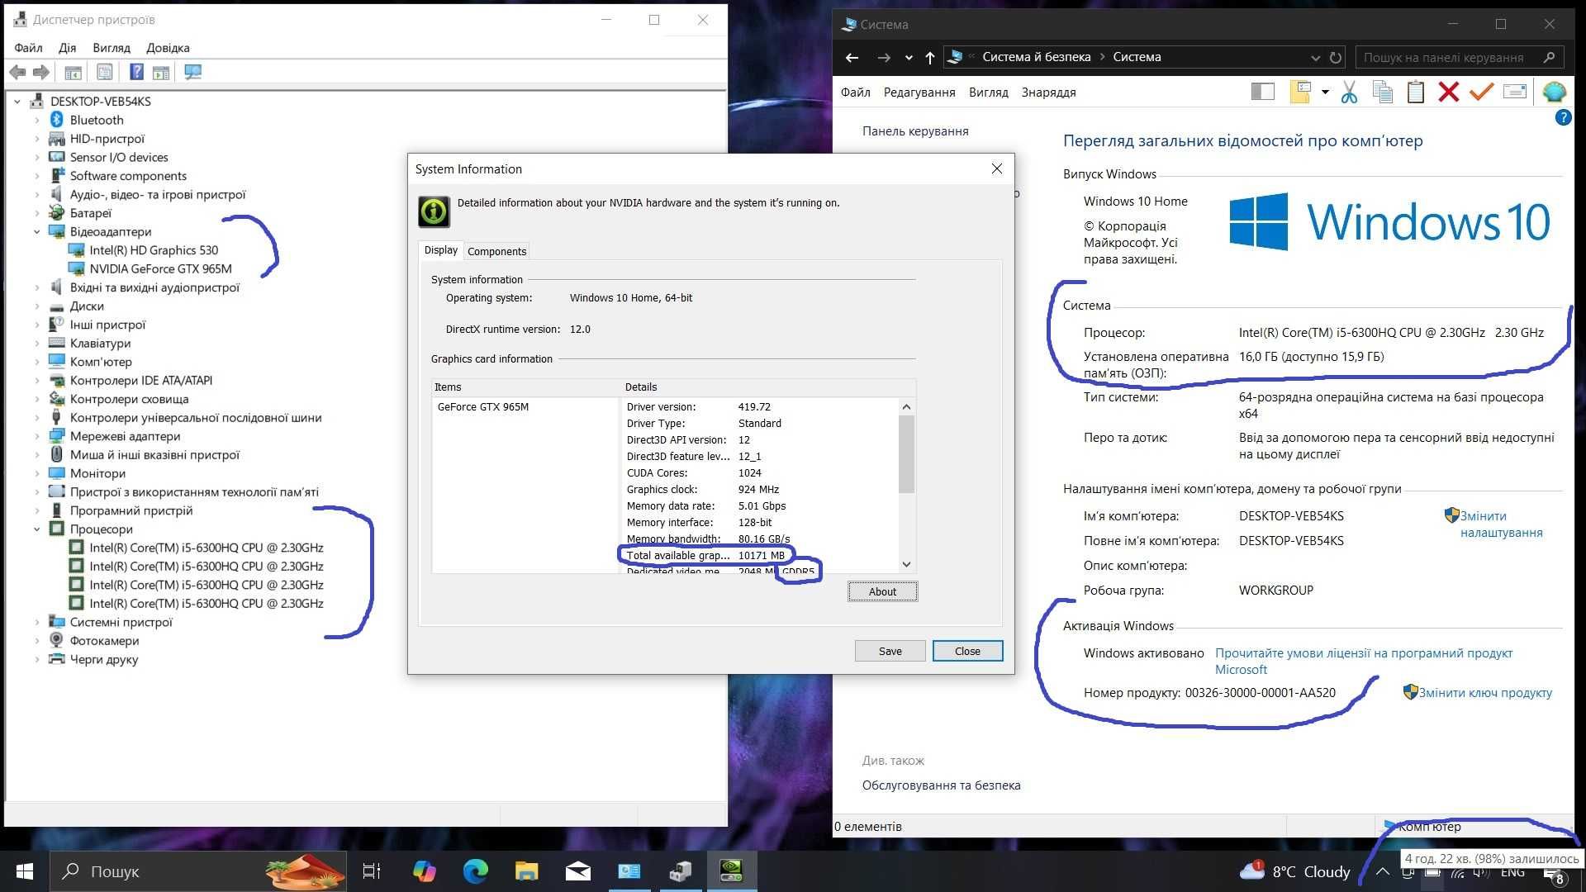
Task: Click the Save button in System Information
Action: [x=890, y=651]
